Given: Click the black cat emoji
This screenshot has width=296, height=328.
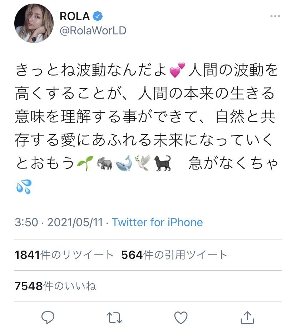Looking at the screenshot, I should tap(162, 163).
